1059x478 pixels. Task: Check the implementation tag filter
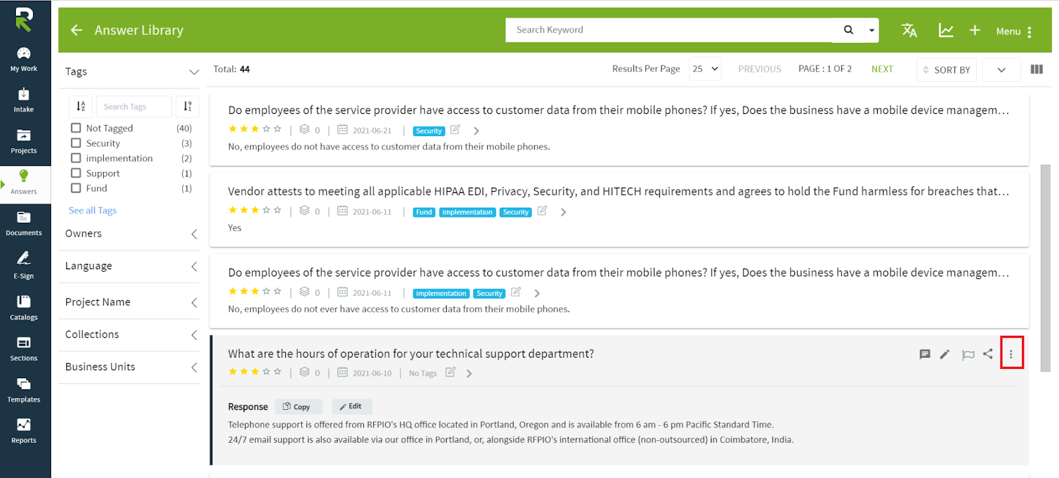point(76,158)
